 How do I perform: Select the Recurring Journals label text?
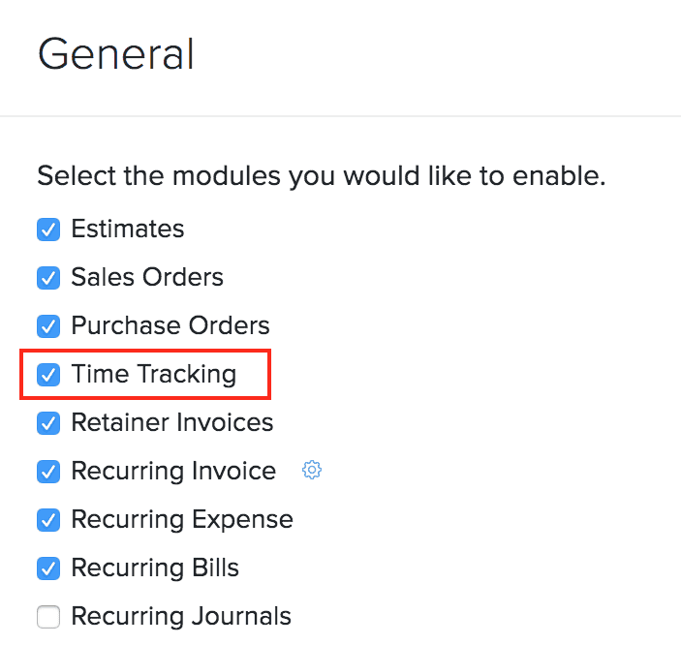[x=181, y=617]
